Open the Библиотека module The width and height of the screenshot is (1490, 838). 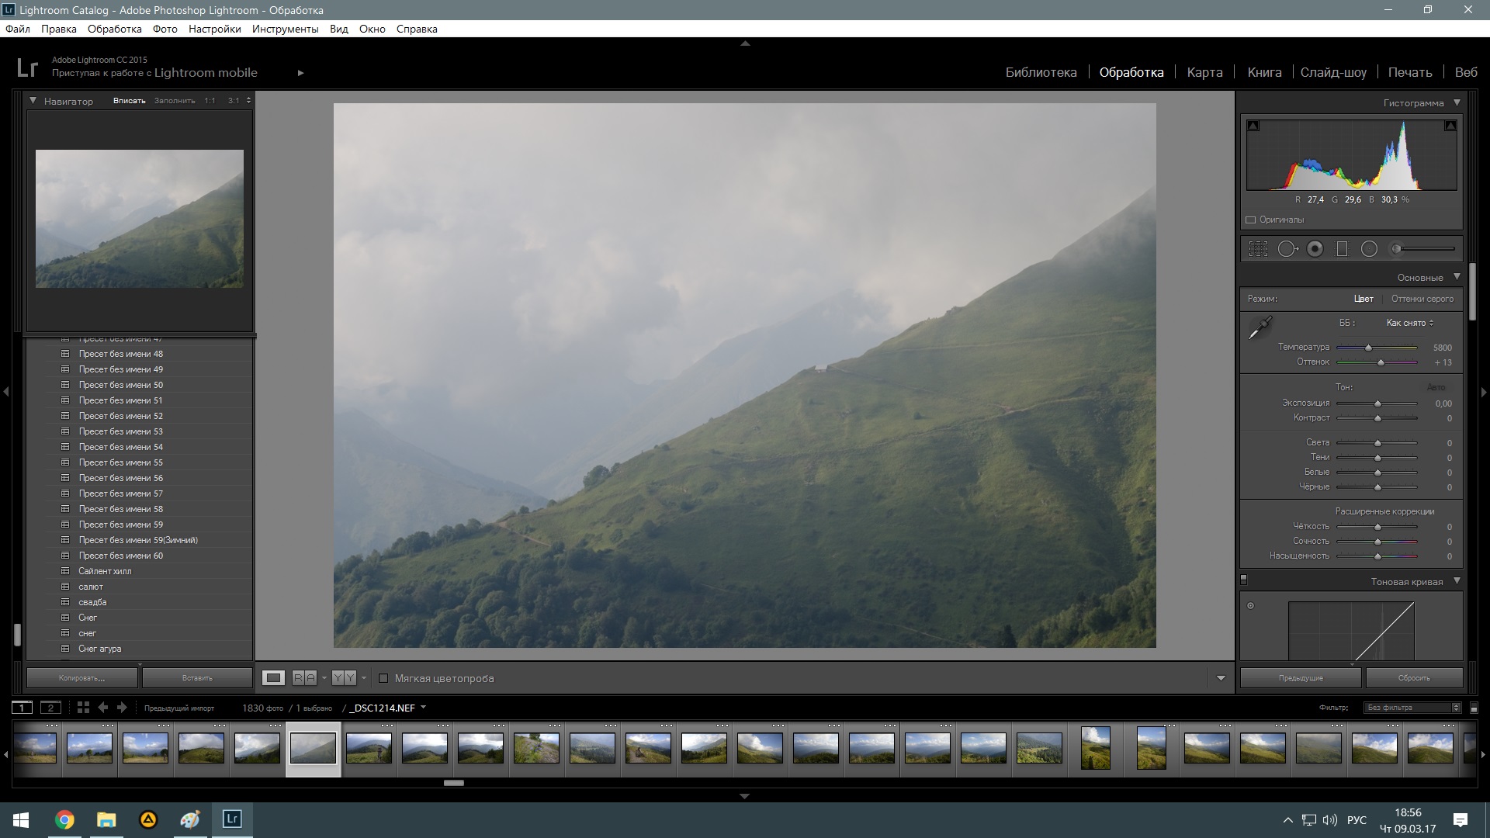pyautogui.click(x=1041, y=72)
